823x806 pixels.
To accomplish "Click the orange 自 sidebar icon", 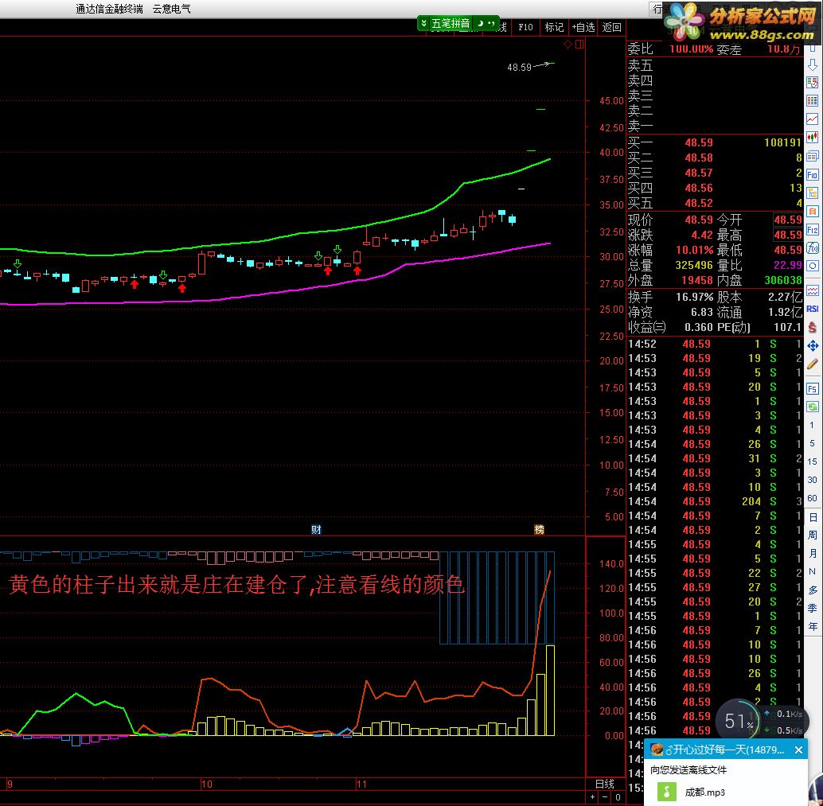I will (813, 212).
